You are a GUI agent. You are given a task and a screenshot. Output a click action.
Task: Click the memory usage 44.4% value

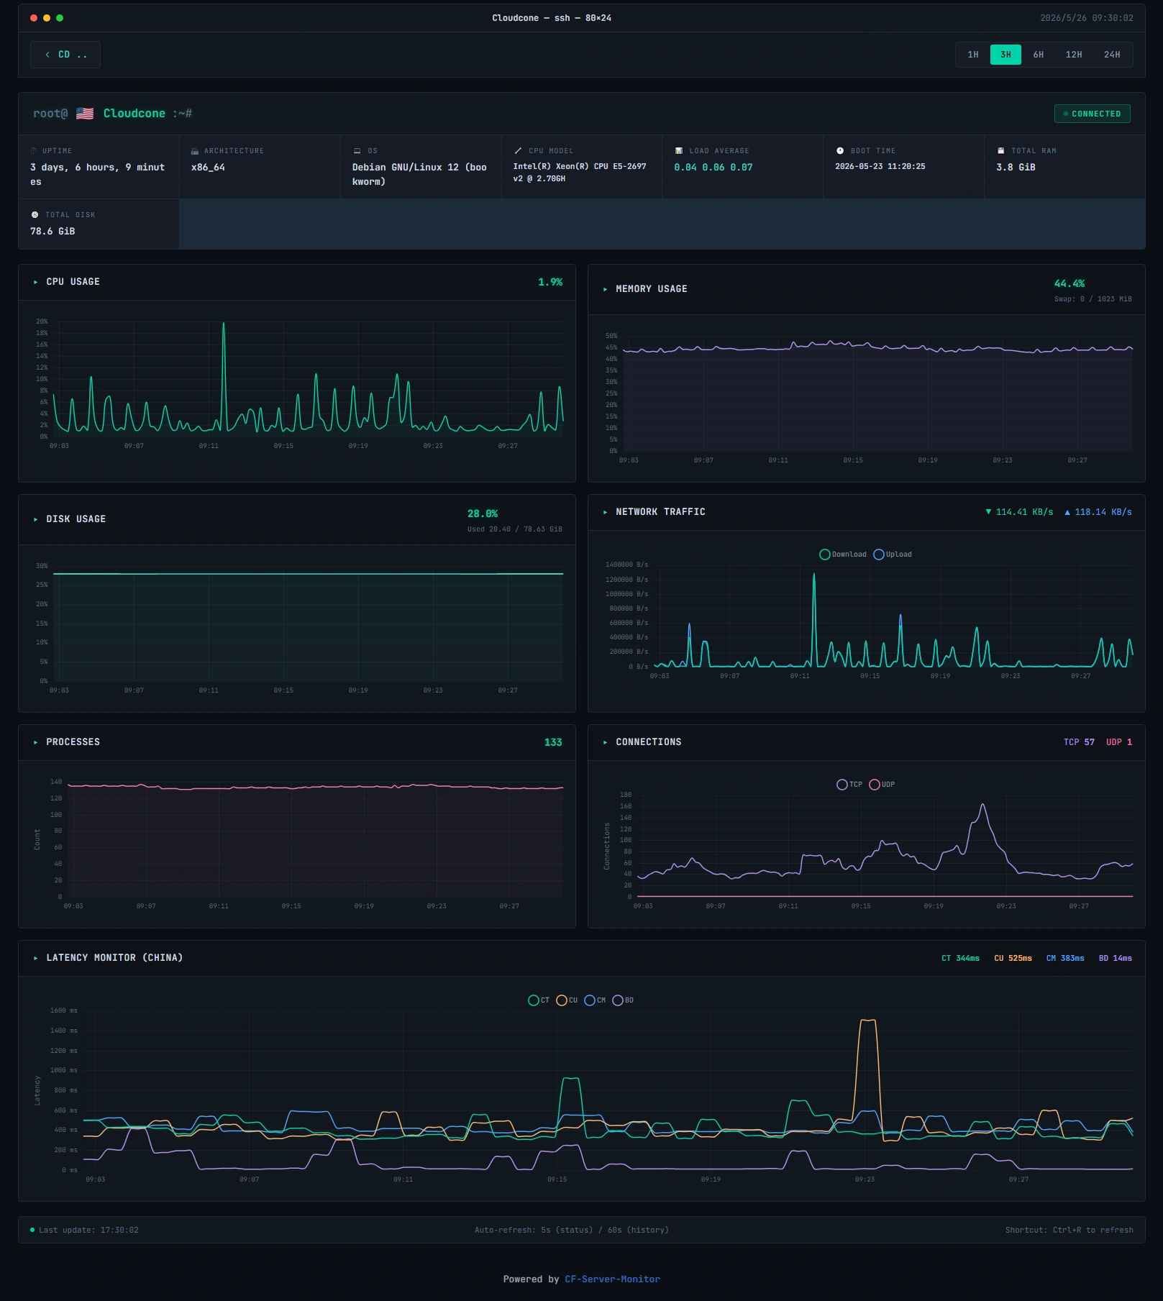pyautogui.click(x=1069, y=284)
